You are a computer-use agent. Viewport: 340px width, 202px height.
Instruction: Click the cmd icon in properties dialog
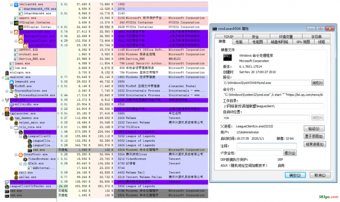coord(227,57)
